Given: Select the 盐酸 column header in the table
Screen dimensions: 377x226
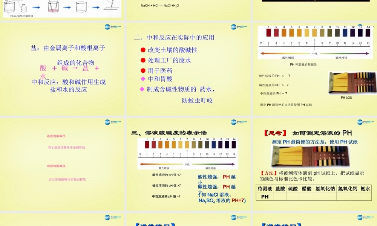Looking at the screenshot, I should (x=280, y=188).
